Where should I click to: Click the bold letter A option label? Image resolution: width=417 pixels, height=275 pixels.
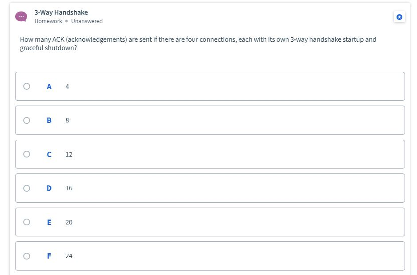coord(48,86)
